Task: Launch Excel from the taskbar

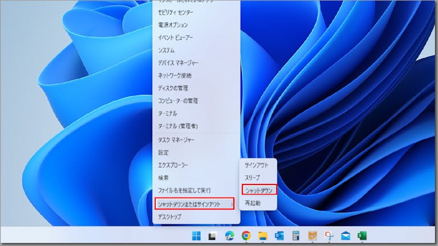Action: [x=362, y=236]
